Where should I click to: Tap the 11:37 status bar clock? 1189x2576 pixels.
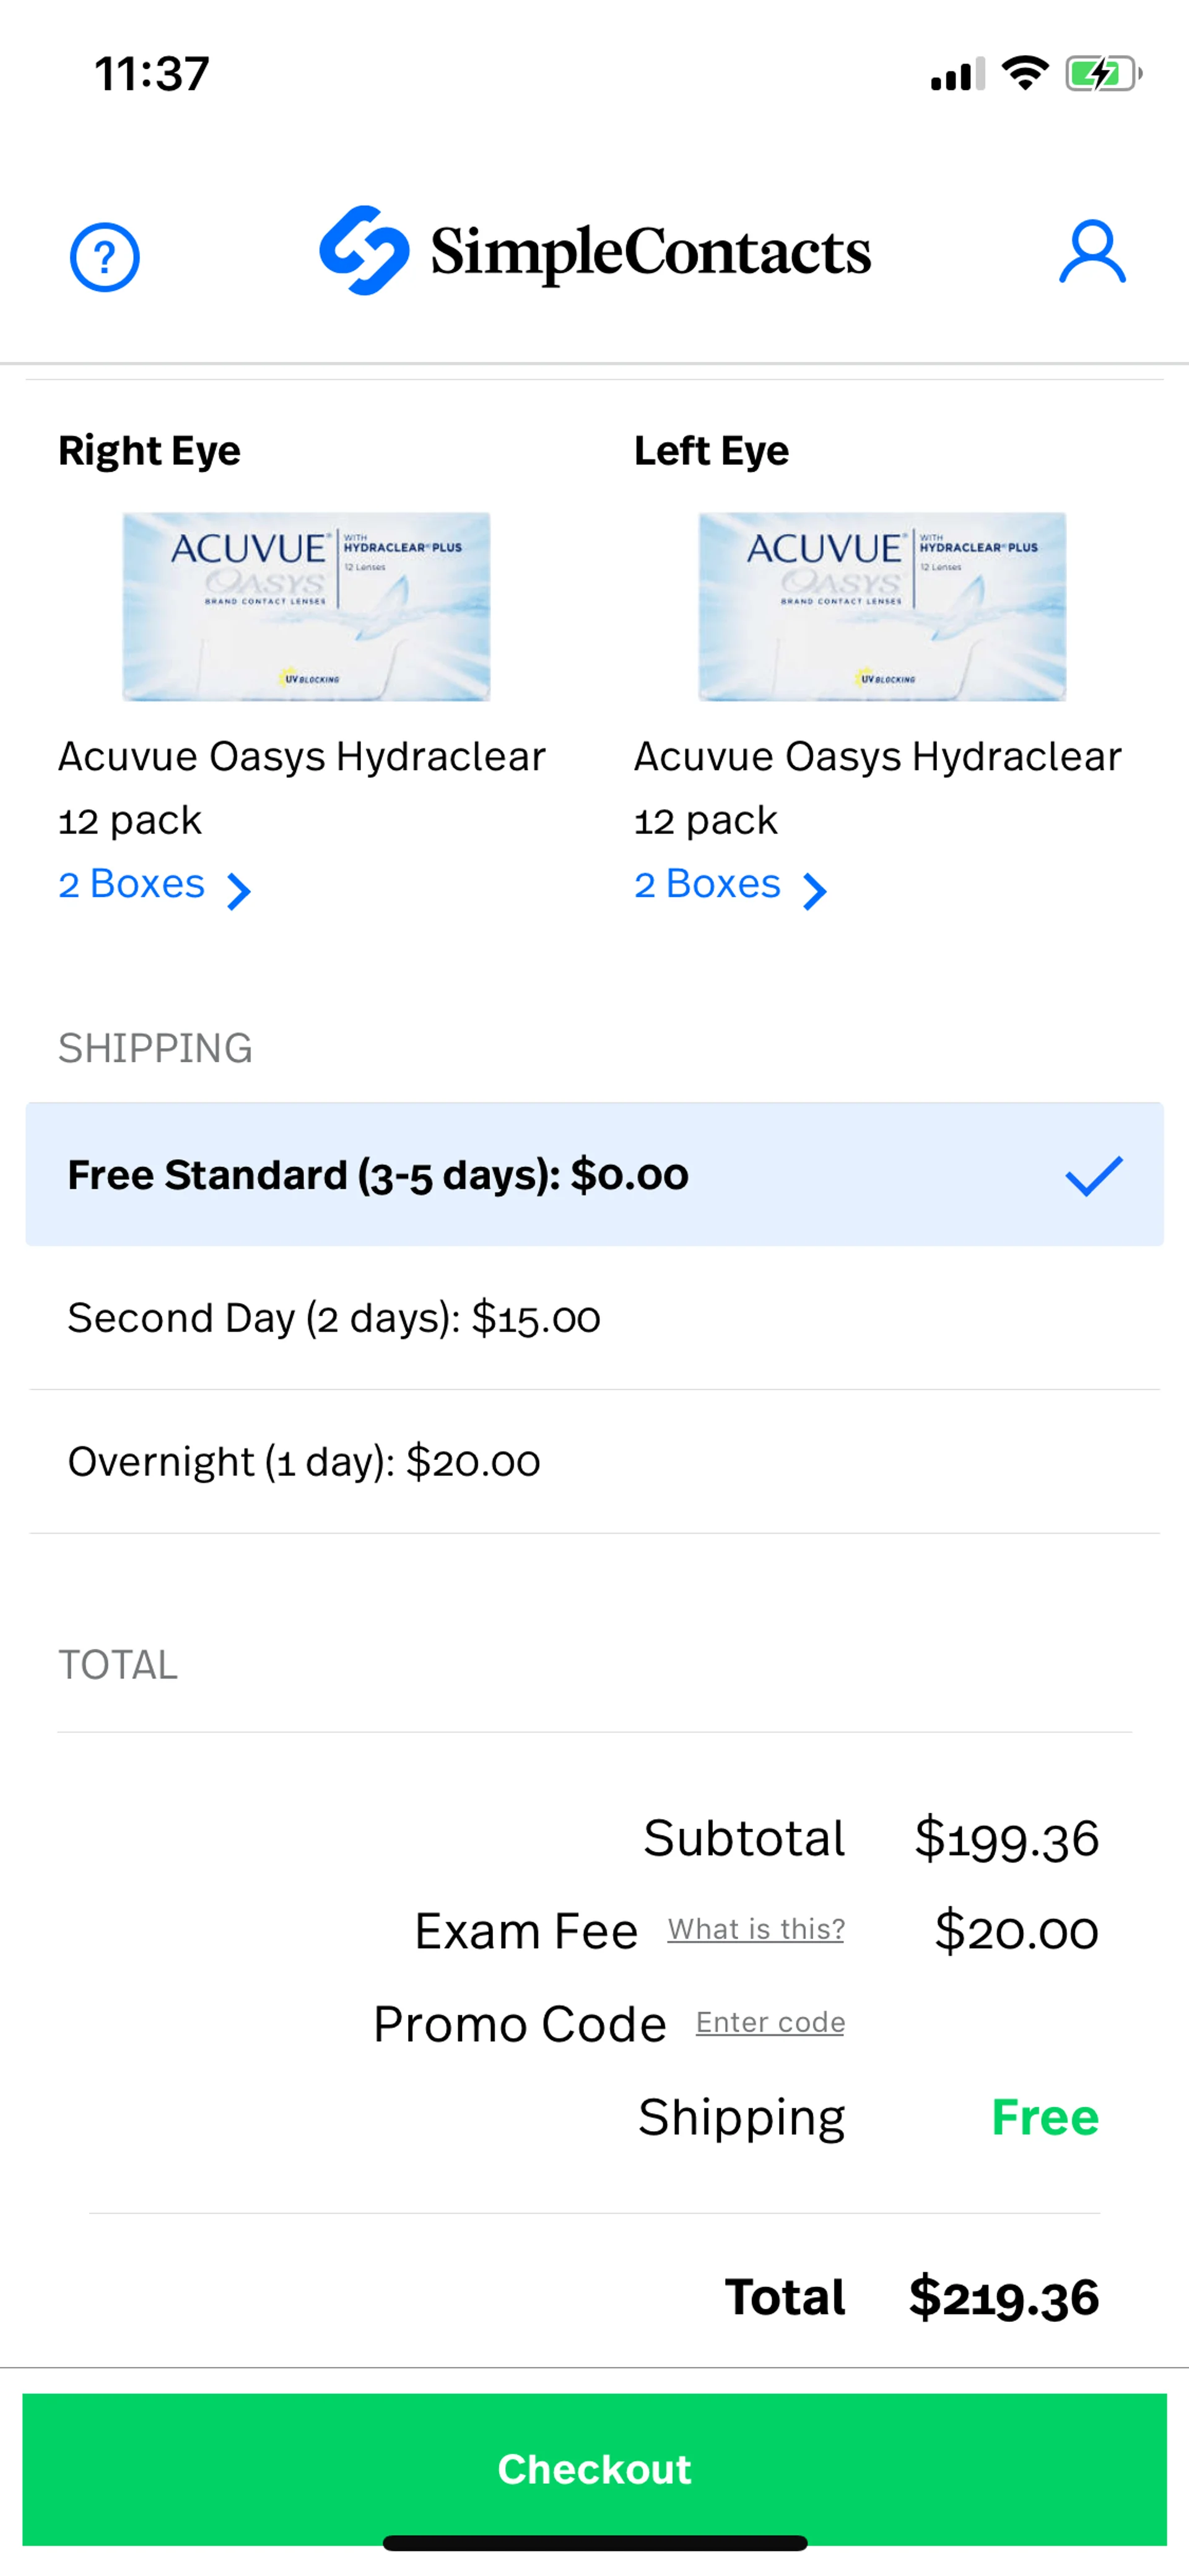(152, 74)
